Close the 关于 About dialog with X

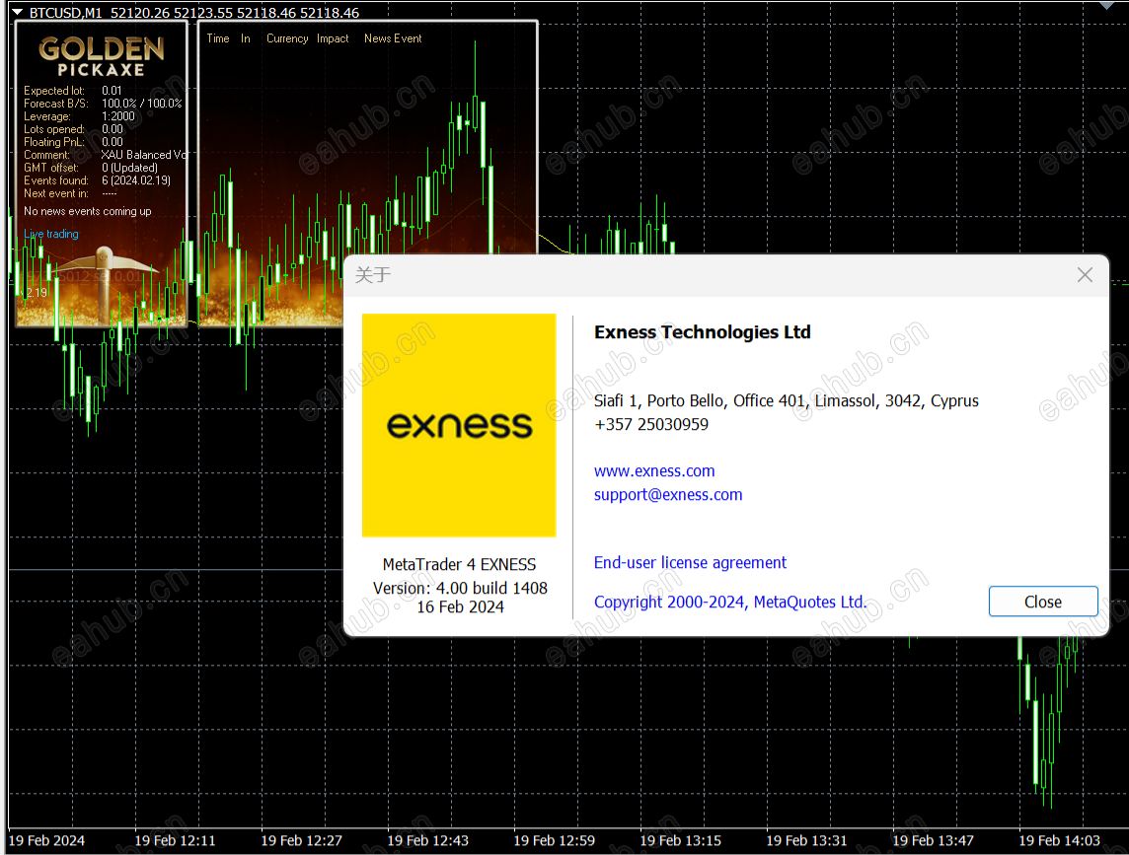click(x=1085, y=275)
